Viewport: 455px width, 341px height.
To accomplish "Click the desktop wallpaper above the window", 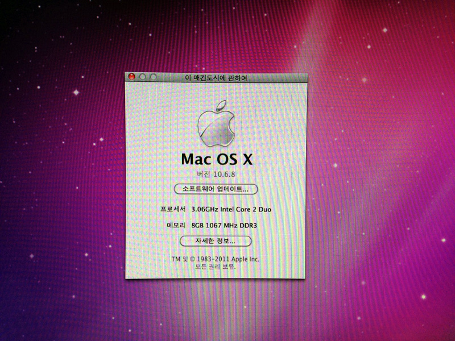I will 216,34.
